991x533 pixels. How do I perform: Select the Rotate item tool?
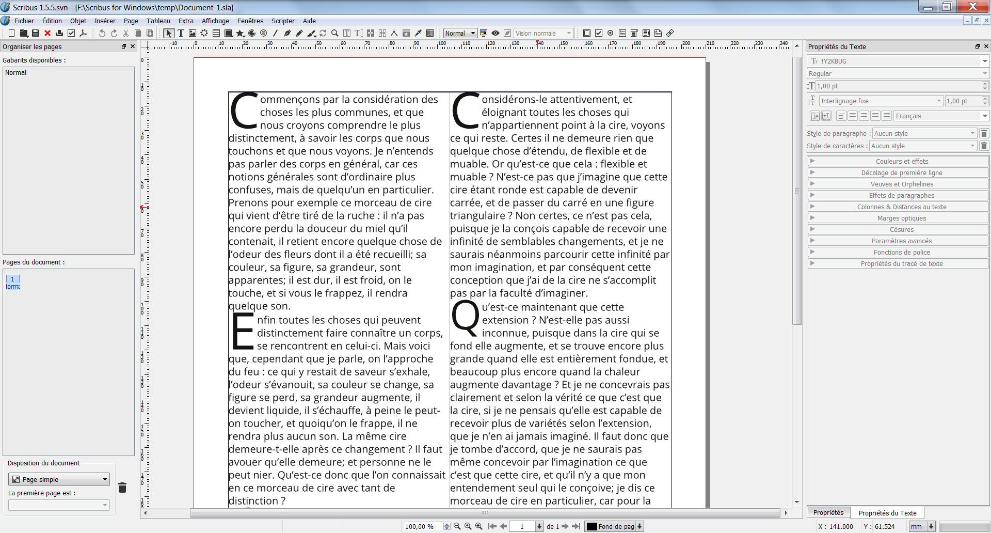point(323,33)
